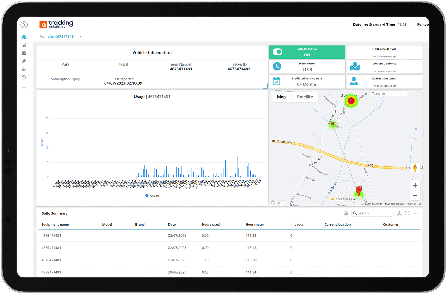Screen dimensions: 447x294
Task: Sort table by Hours used column
Action: coord(210,225)
